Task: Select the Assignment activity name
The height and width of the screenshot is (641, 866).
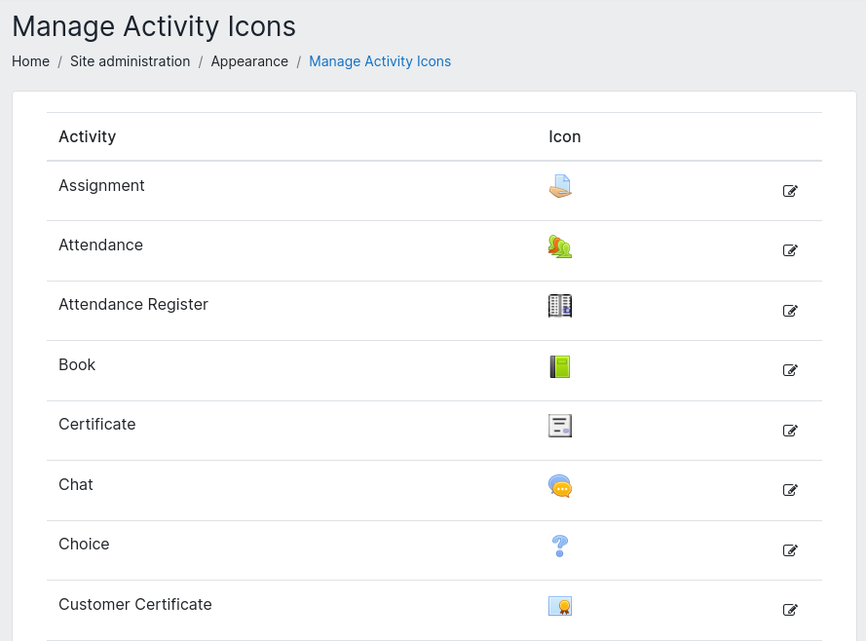Action: click(101, 185)
